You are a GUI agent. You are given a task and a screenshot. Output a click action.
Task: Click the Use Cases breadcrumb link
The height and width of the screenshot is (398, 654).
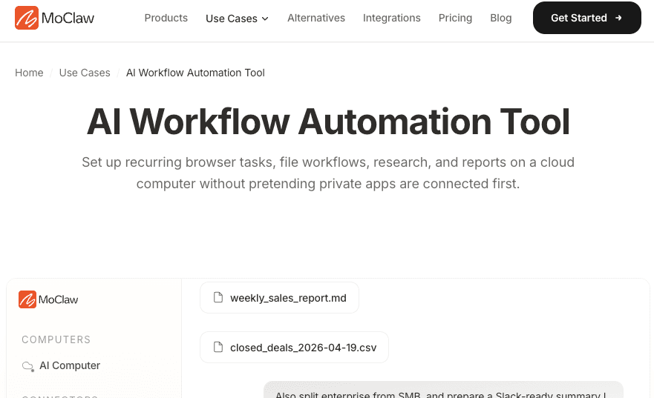tap(85, 73)
